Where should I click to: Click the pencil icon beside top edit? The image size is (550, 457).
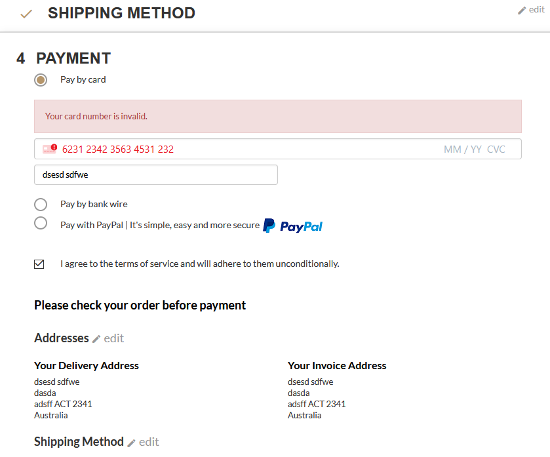coord(522,10)
